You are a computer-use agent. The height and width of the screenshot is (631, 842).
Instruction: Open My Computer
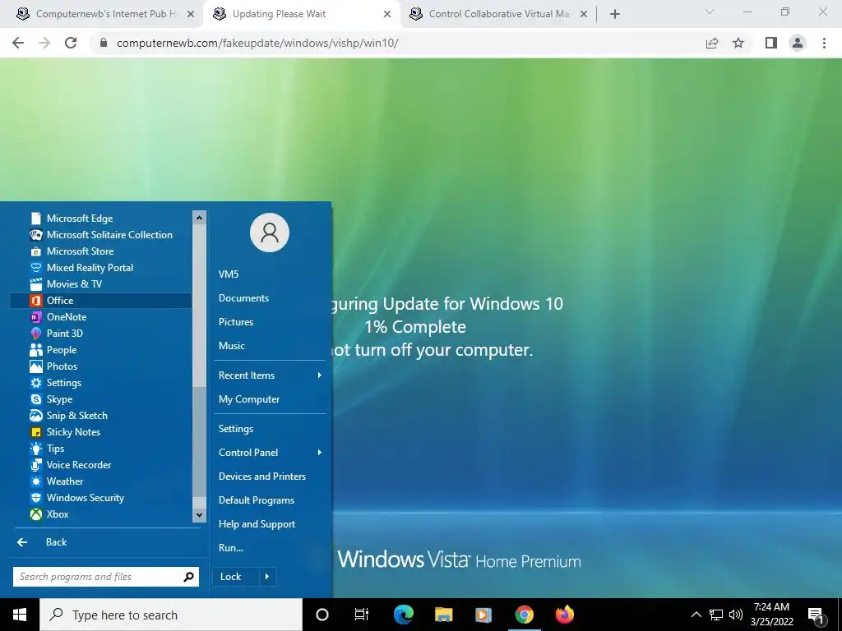tap(249, 399)
